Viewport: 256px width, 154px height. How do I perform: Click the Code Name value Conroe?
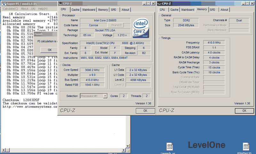(93, 25)
